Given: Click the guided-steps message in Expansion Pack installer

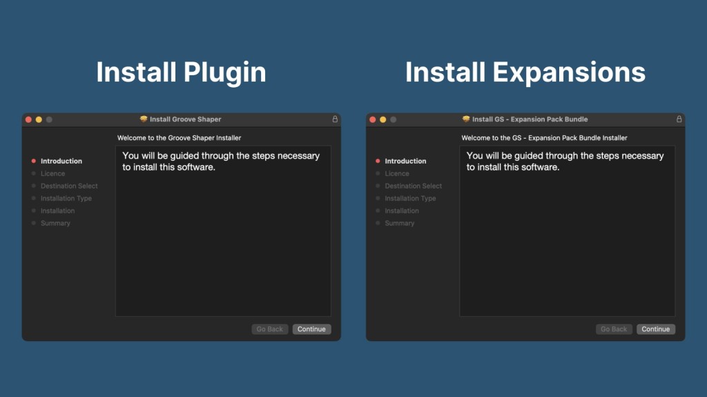Looking at the screenshot, I should (x=565, y=162).
